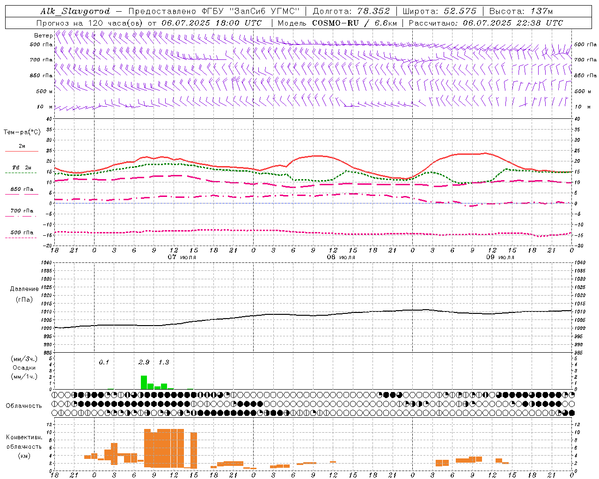The image size is (599, 479).
Task: Click the (мм/3ч.) unit label
Action: click(24, 359)
